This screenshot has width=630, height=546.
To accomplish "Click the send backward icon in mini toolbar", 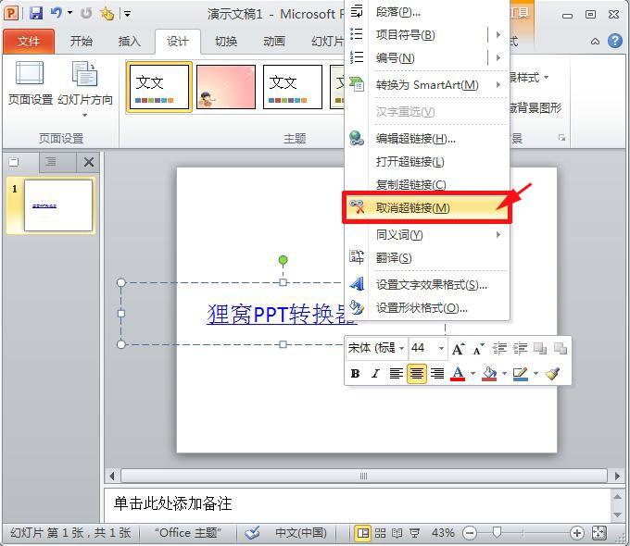I will click(561, 349).
